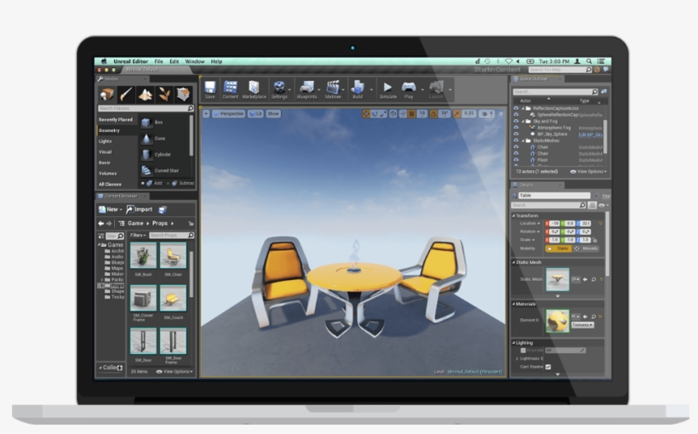Set Mobility to Movable

[586, 248]
